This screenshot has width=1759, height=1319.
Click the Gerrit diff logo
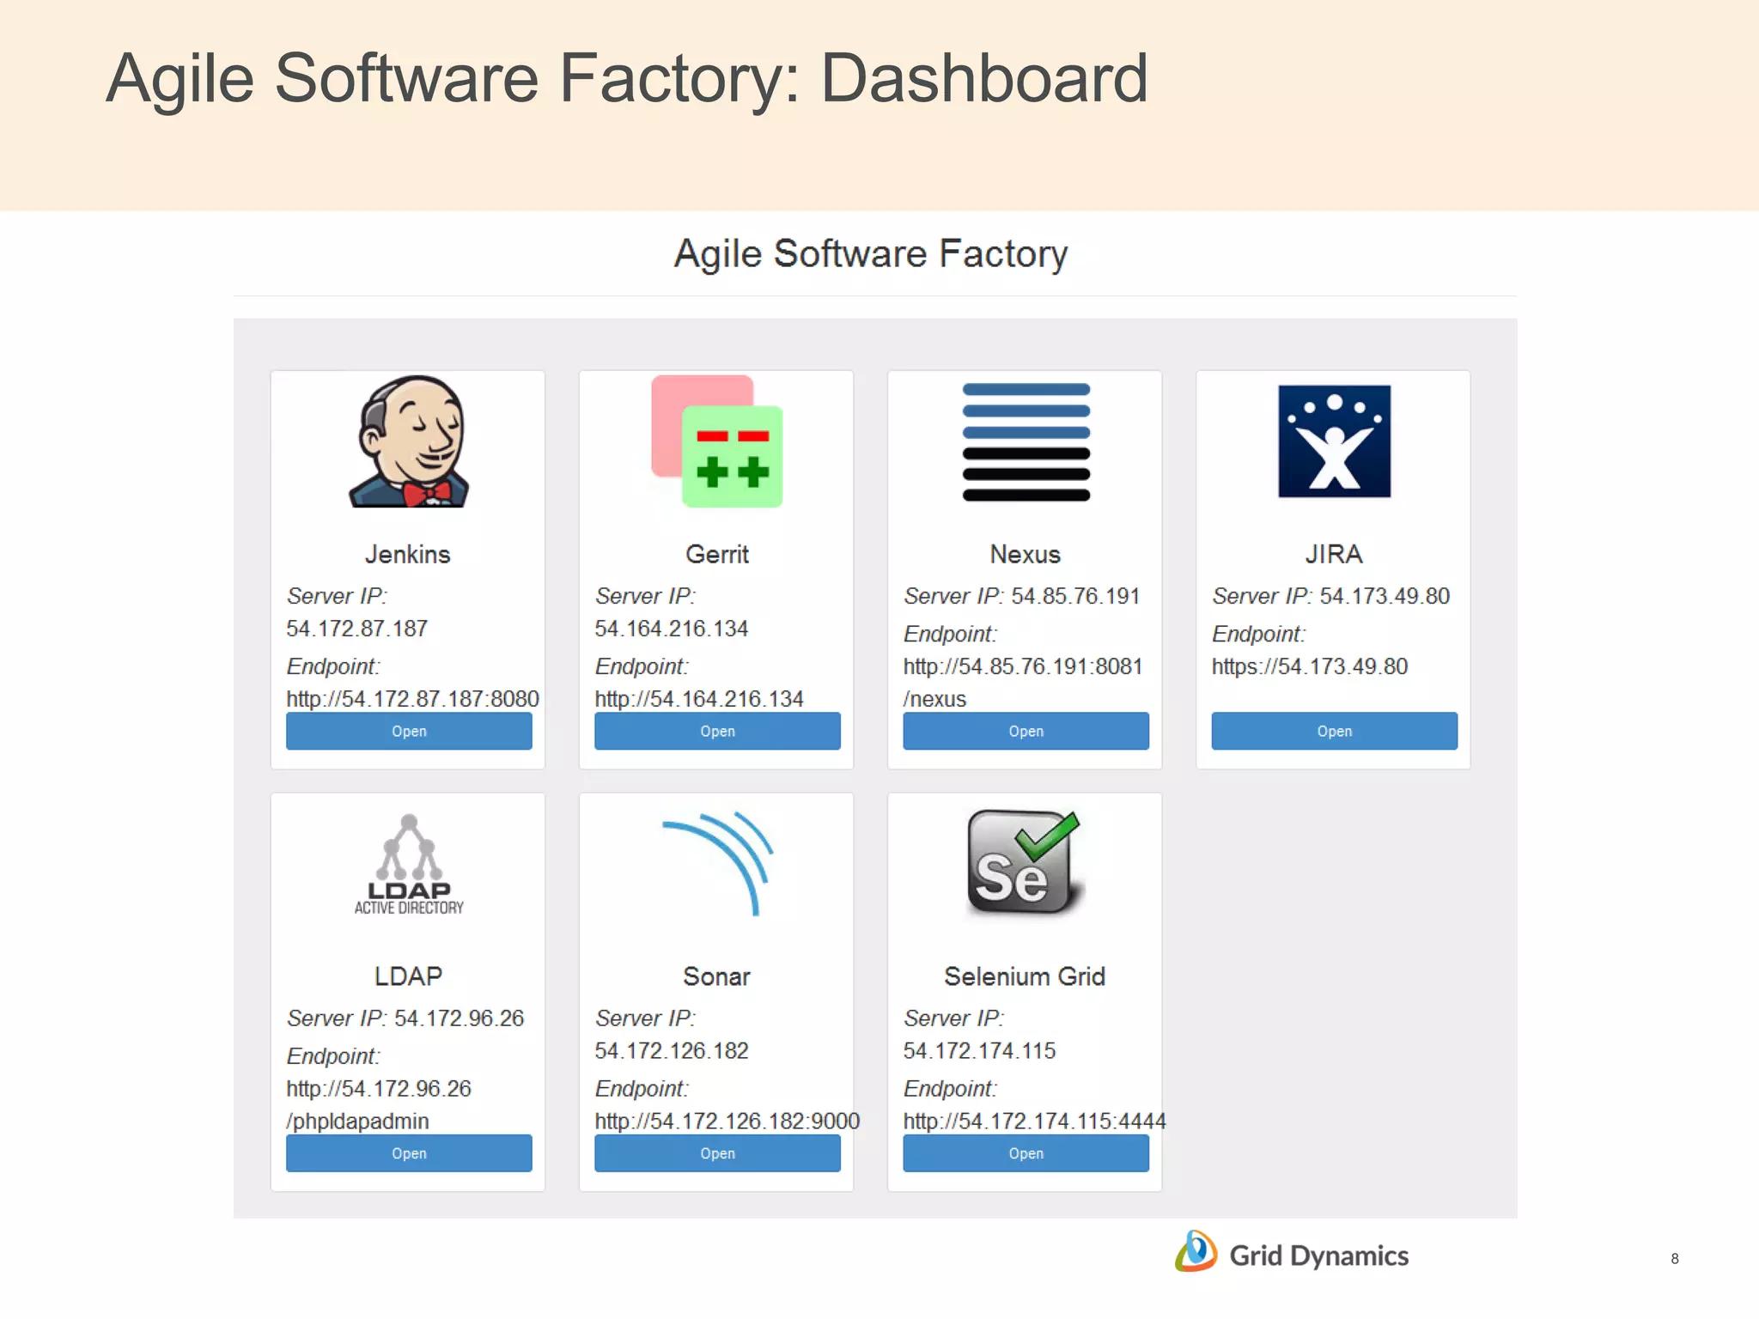717,441
